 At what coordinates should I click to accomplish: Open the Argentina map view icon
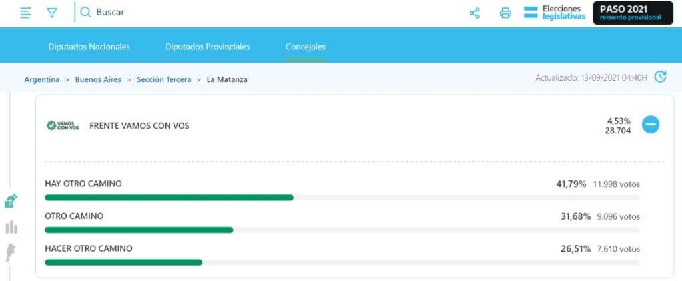(11, 253)
